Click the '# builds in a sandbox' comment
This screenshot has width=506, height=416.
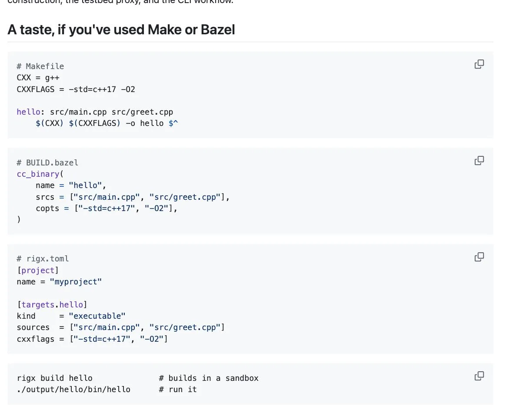[209, 378]
